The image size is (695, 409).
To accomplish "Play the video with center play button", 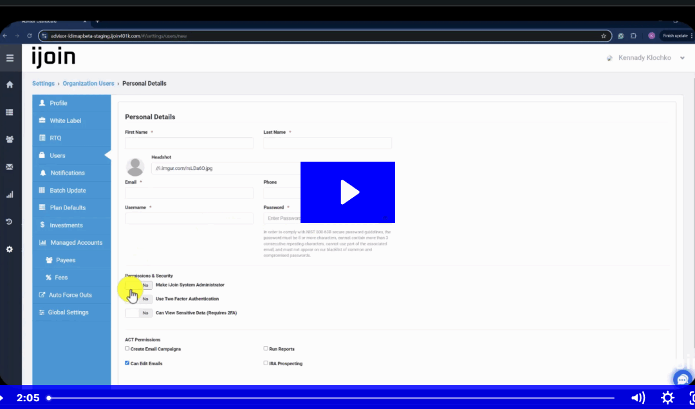I will pyautogui.click(x=347, y=192).
